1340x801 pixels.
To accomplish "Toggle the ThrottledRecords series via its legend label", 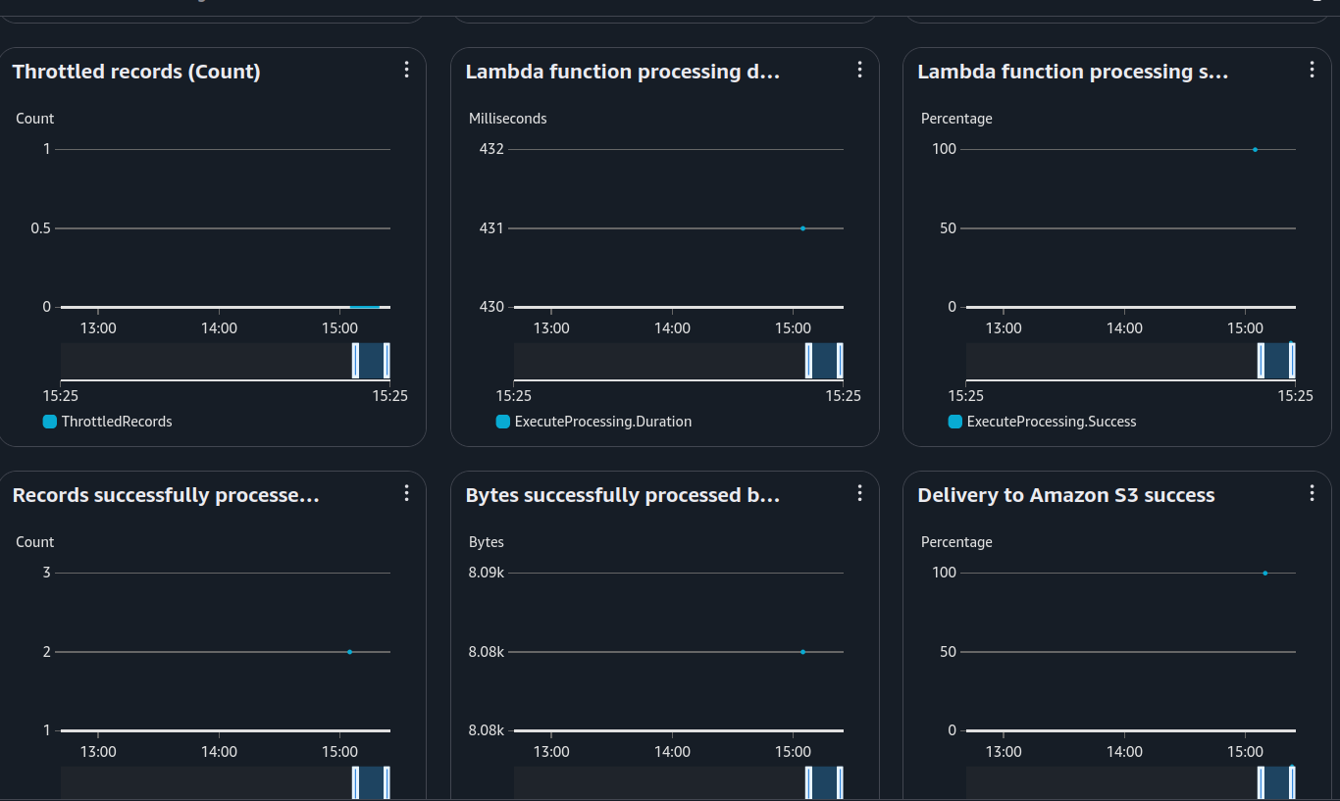I will [x=118, y=421].
